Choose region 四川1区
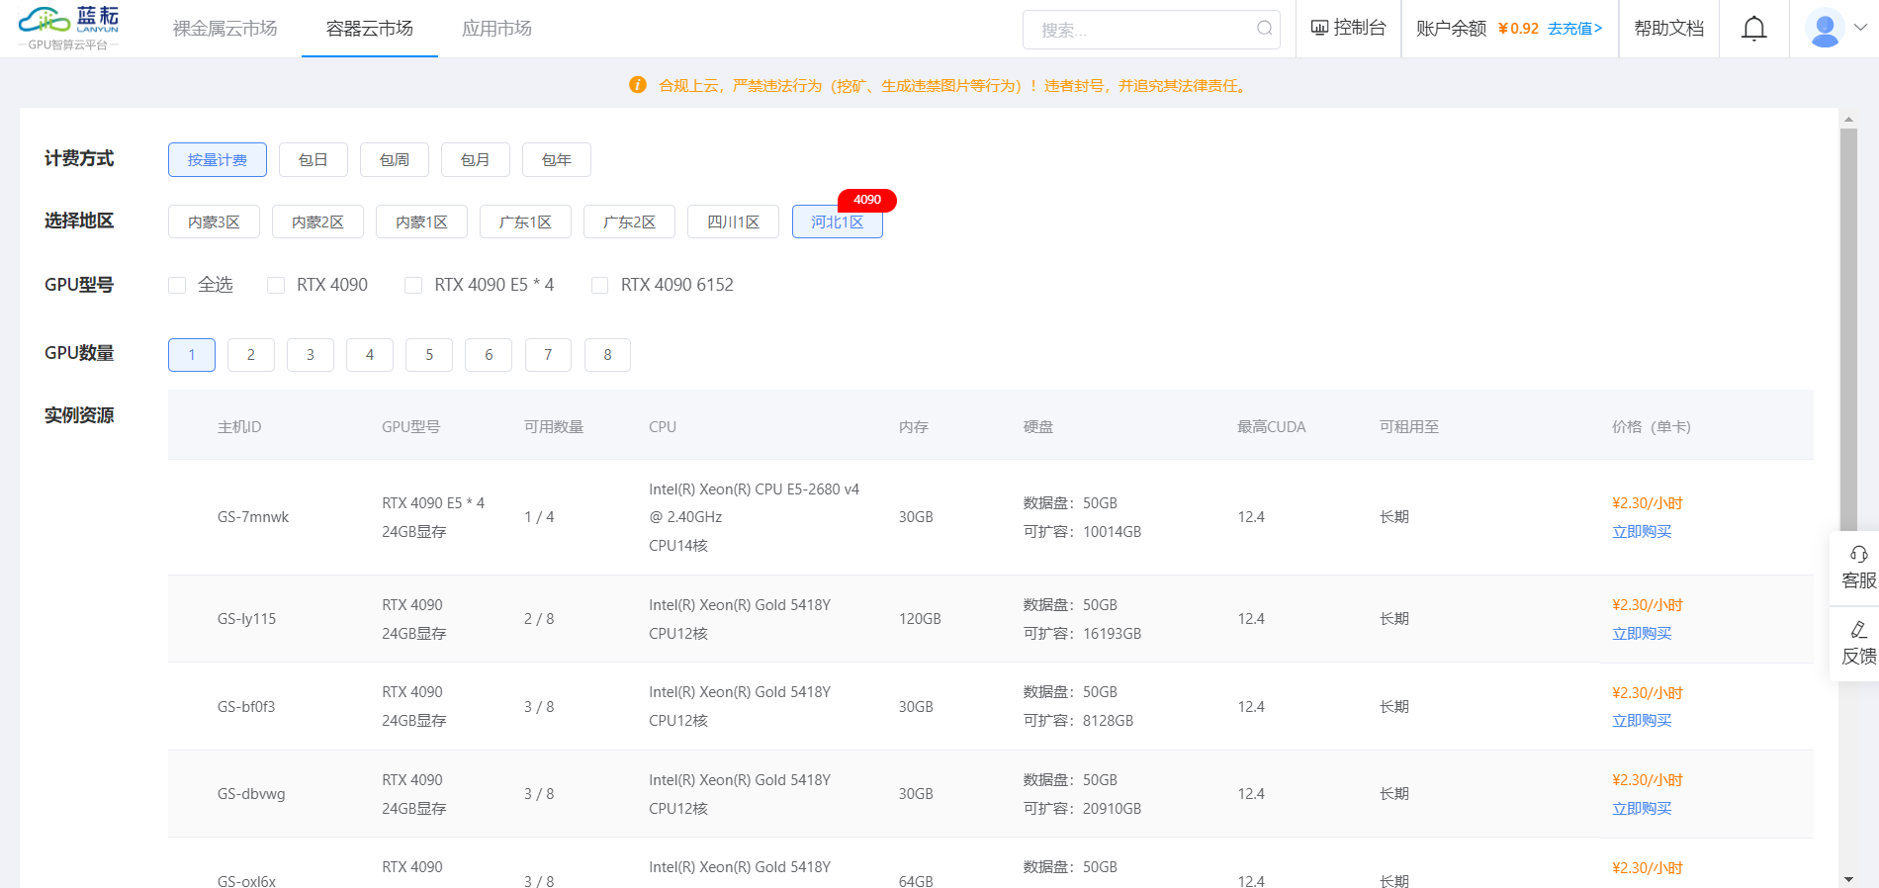1879x888 pixels. point(734,222)
